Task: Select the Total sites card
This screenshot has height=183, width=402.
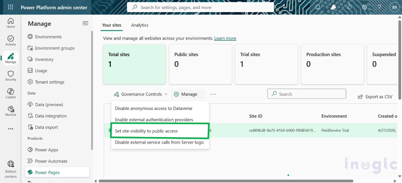Action: tap(135, 64)
